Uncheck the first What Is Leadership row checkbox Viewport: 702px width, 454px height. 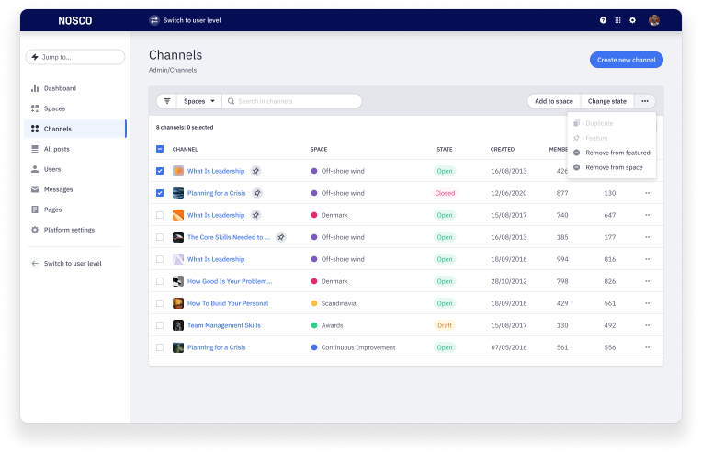(160, 171)
